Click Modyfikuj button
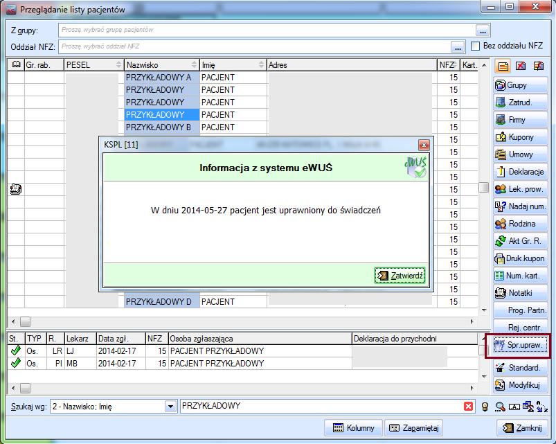556x444 pixels. tap(520, 385)
